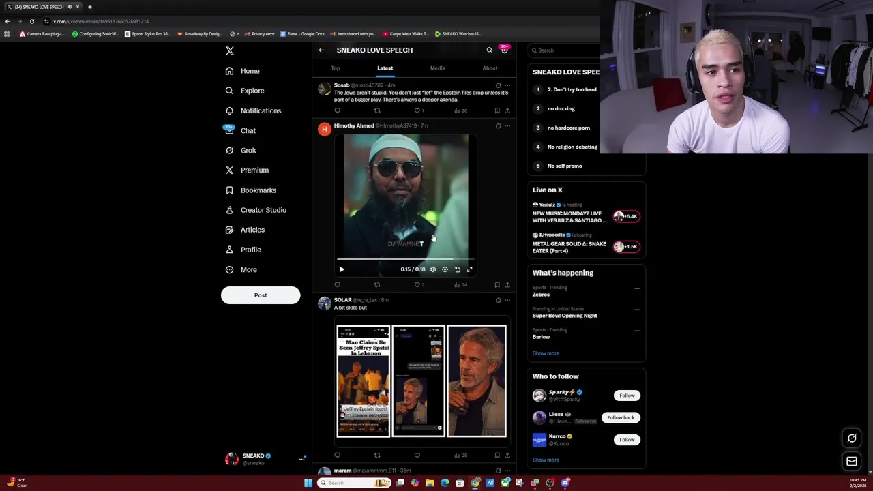Follow back Lilese
This screenshot has width=873, height=491.
tap(621, 417)
